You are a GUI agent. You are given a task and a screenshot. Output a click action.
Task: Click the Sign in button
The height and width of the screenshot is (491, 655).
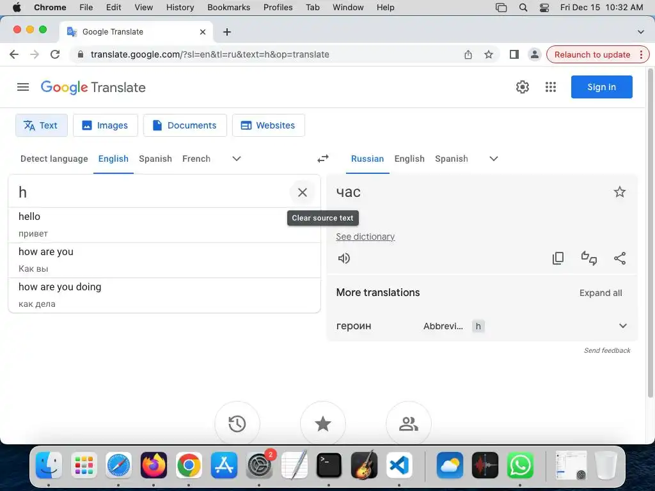point(601,87)
